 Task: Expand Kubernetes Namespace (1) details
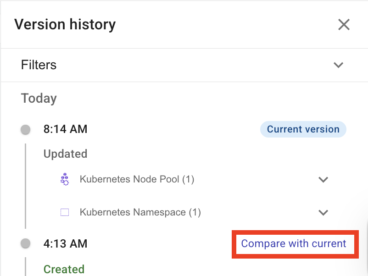(323, 212)
